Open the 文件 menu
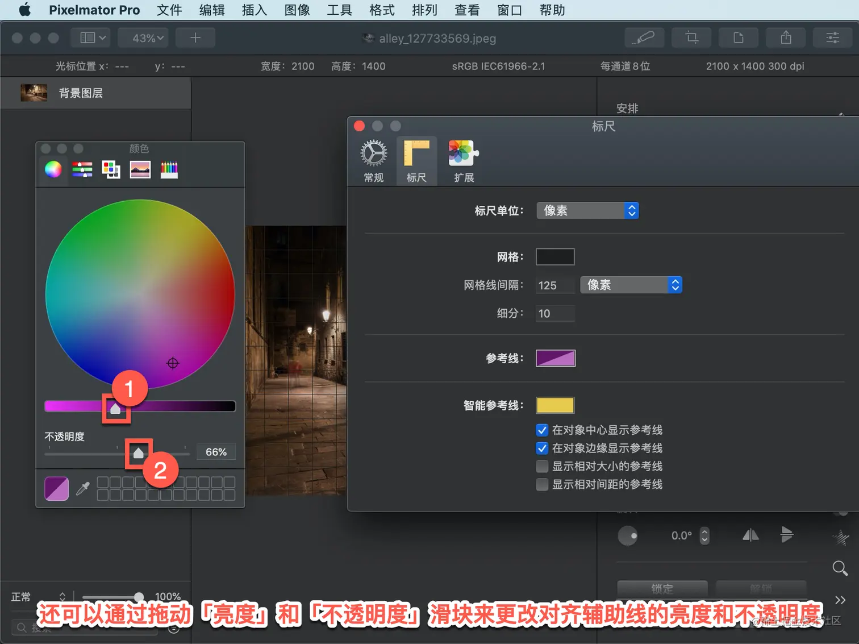The image size is (859, 644). (x=169, y=10)
